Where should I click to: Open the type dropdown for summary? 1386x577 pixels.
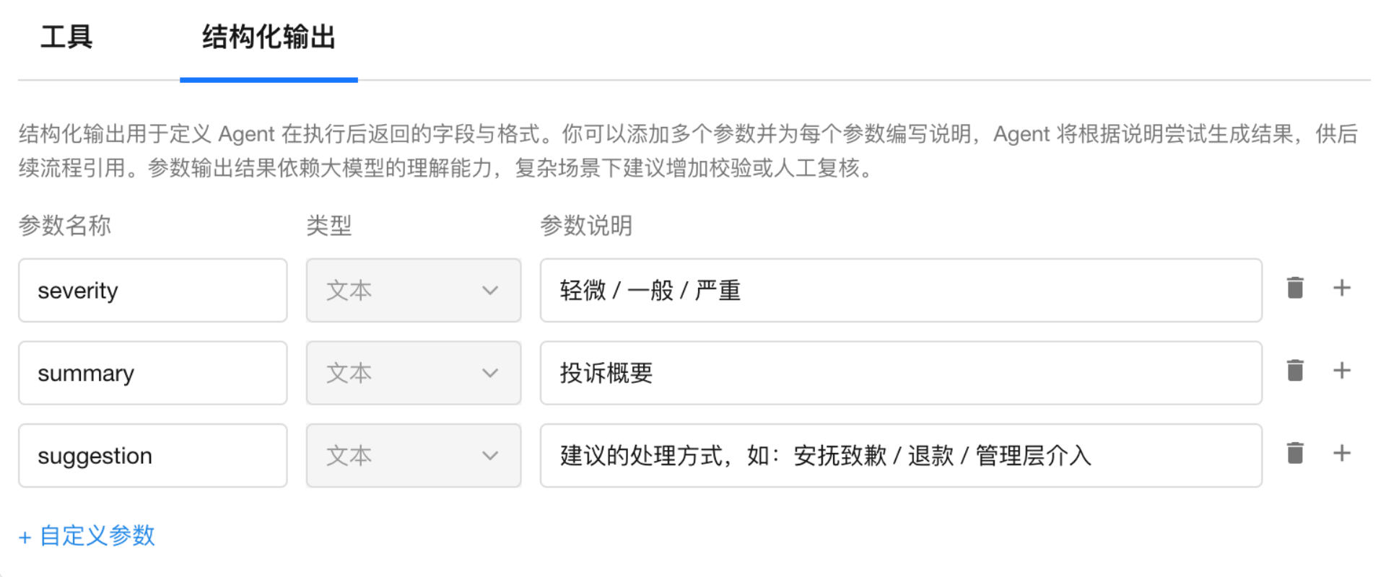(x=413, y=373)
